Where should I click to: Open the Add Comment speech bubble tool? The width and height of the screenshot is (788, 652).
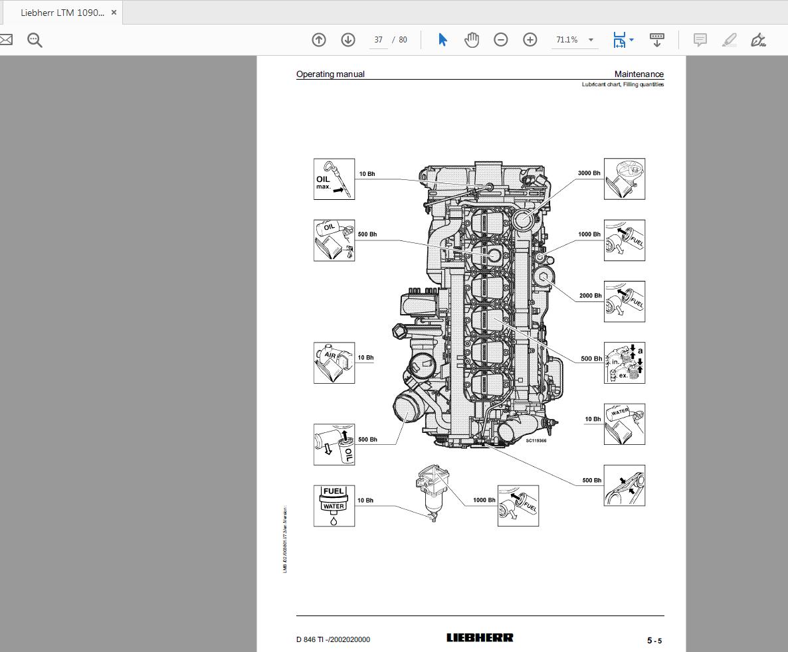point(700,40)
